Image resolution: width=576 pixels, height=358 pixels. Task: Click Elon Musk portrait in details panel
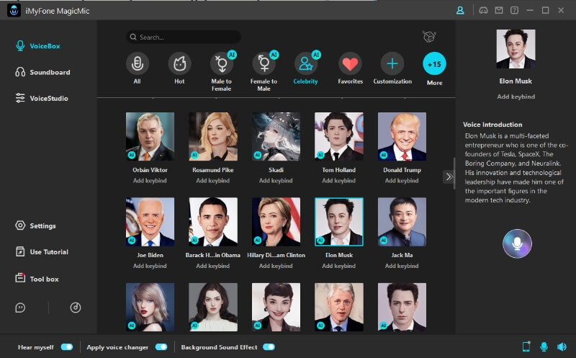coord(516,49)
